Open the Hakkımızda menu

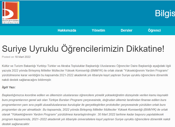click(x=67, y=30)
